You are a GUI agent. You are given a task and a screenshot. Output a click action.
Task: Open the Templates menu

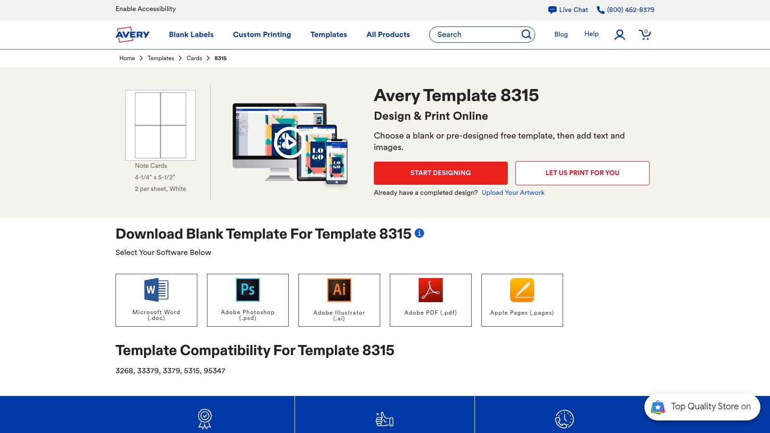pos(329,35)
